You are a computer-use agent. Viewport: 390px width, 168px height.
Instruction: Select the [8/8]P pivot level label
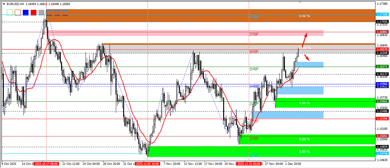[x=254, y=16]
